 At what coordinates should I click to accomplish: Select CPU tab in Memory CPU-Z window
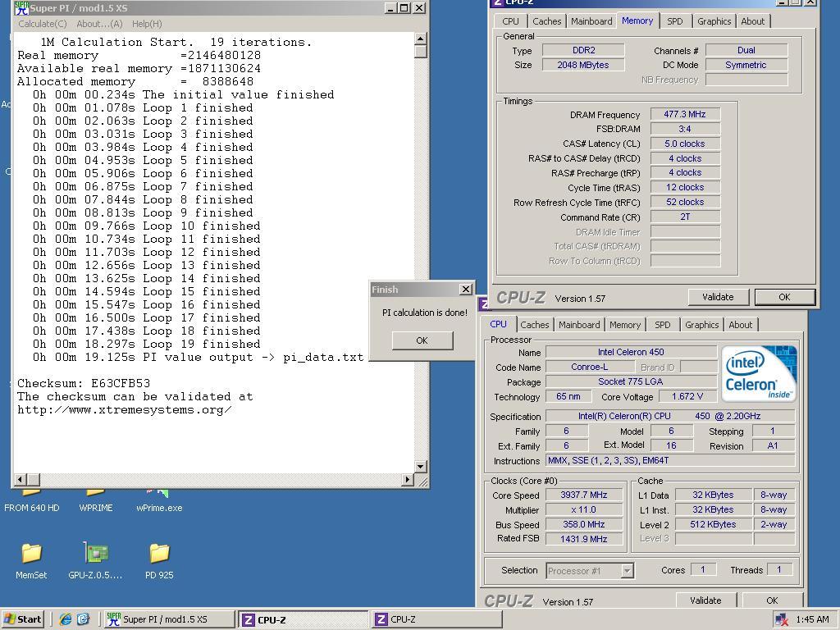click(510, 21)
